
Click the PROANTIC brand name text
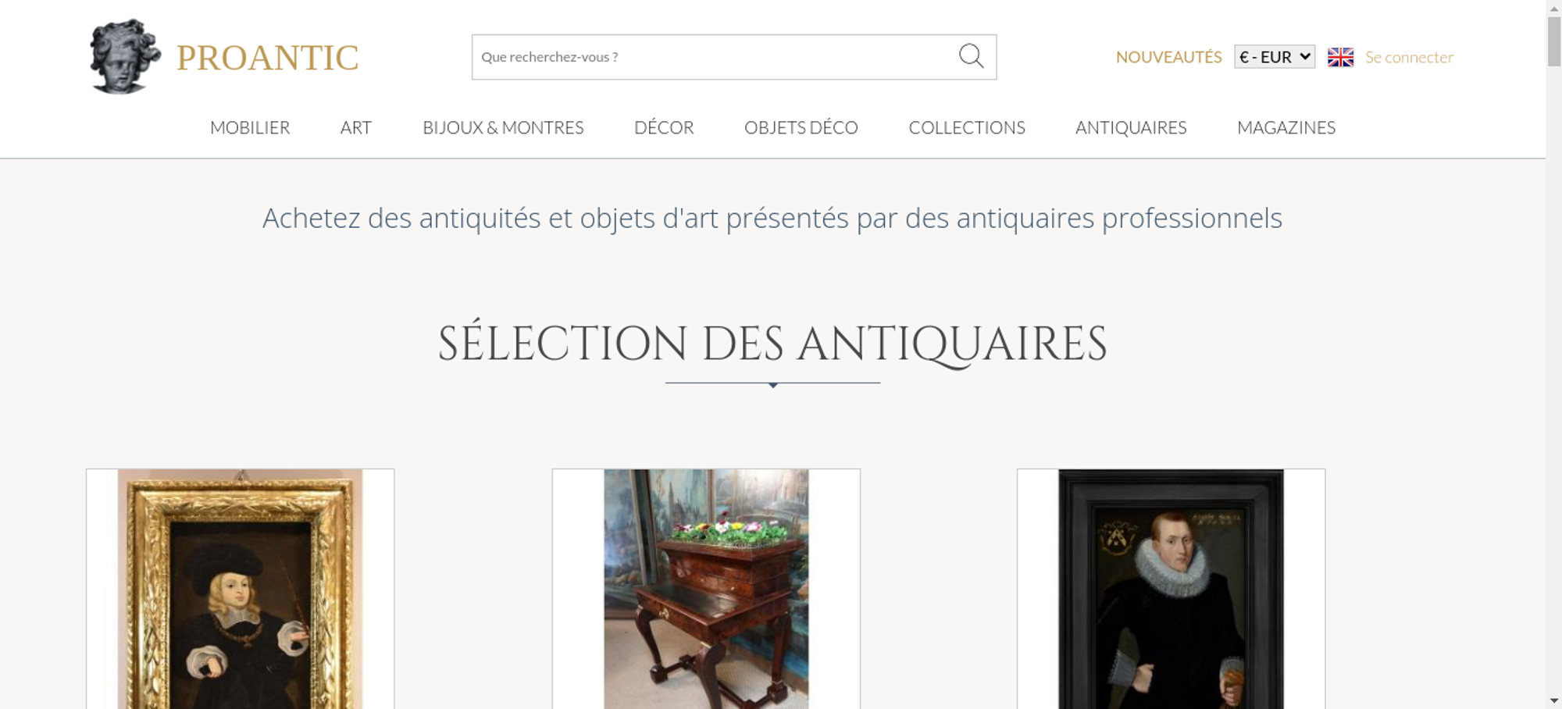click(267, 58)
